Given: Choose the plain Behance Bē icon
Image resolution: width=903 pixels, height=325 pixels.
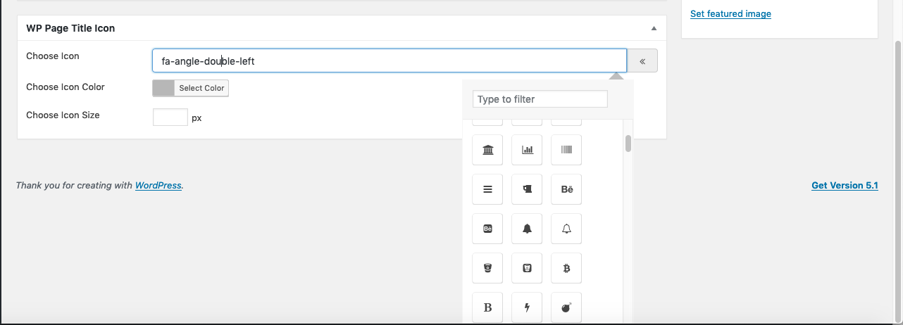Looking at the screenshot, I should tap(566, 189).
